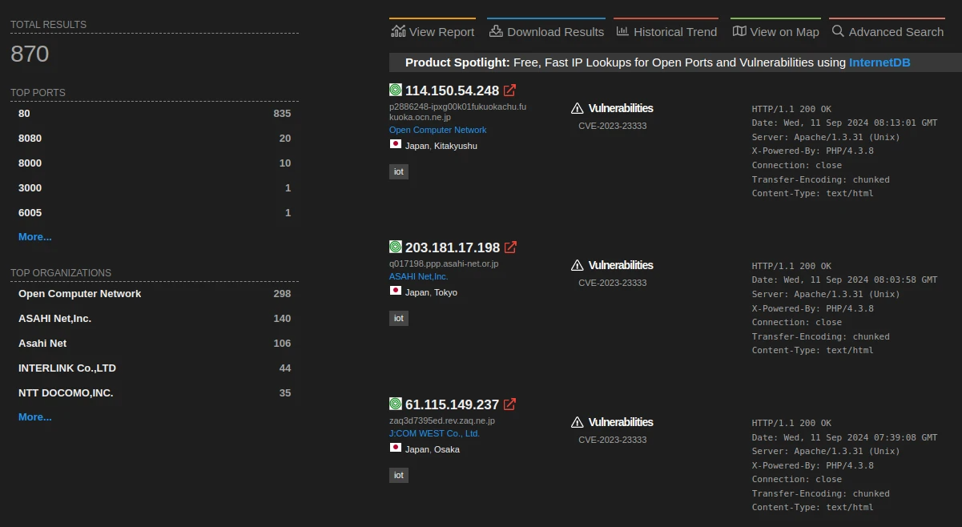Follow the InternetDB spotlight link

(x=879, y=62)
